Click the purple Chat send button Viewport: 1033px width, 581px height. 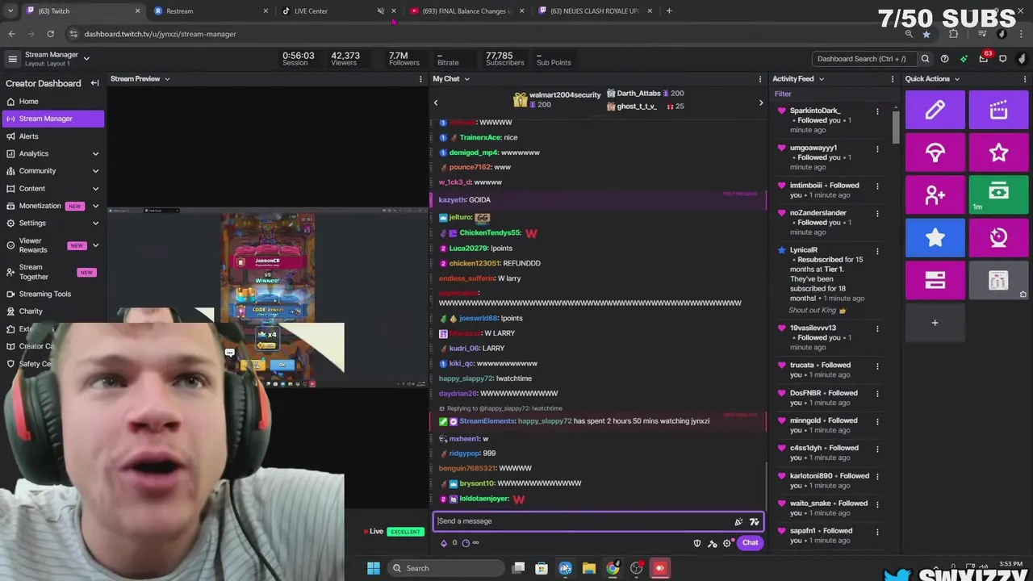(x=750, y=543)
